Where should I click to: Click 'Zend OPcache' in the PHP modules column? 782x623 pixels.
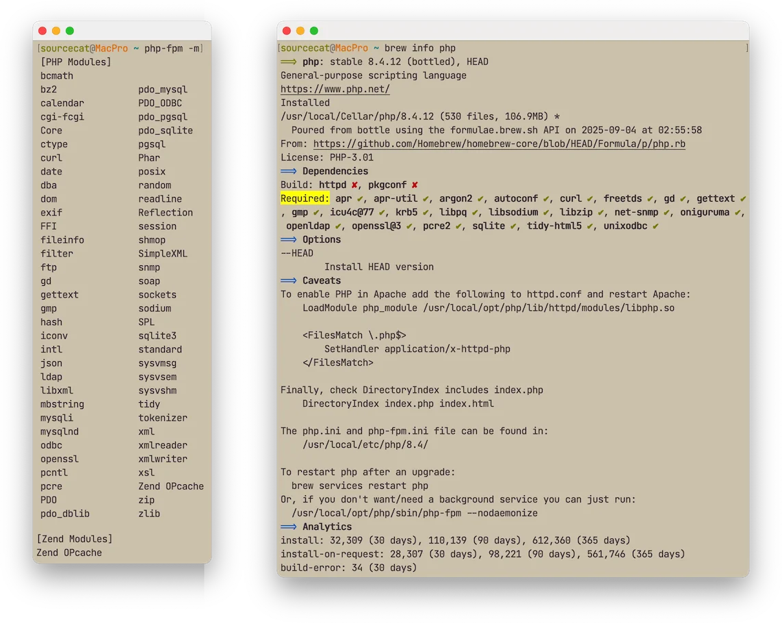[171, 486]
